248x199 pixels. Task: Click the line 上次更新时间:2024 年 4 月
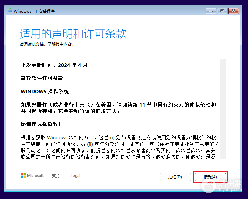pyautogui.click(x=54, y=65)
